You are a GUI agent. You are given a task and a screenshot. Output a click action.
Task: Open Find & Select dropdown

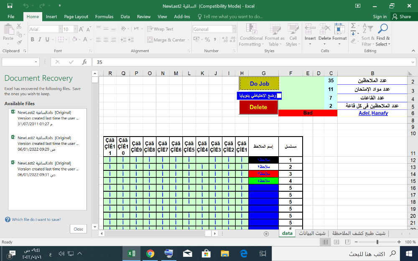pos(383,35)
